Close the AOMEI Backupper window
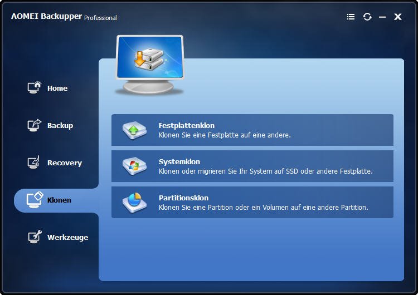418x295 pixels. click(x=398, y=17)
